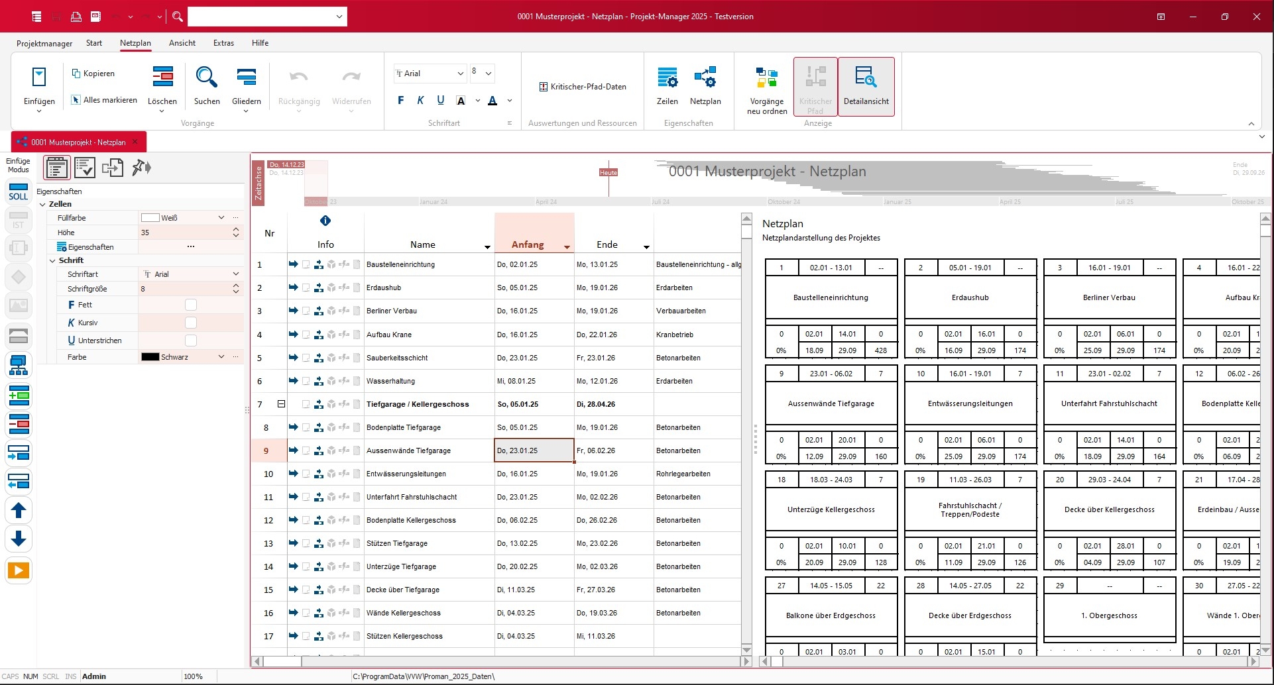Click the blue info icon above Info column
The height and width of the screenshot is (685, 1274).
[325, 221]
